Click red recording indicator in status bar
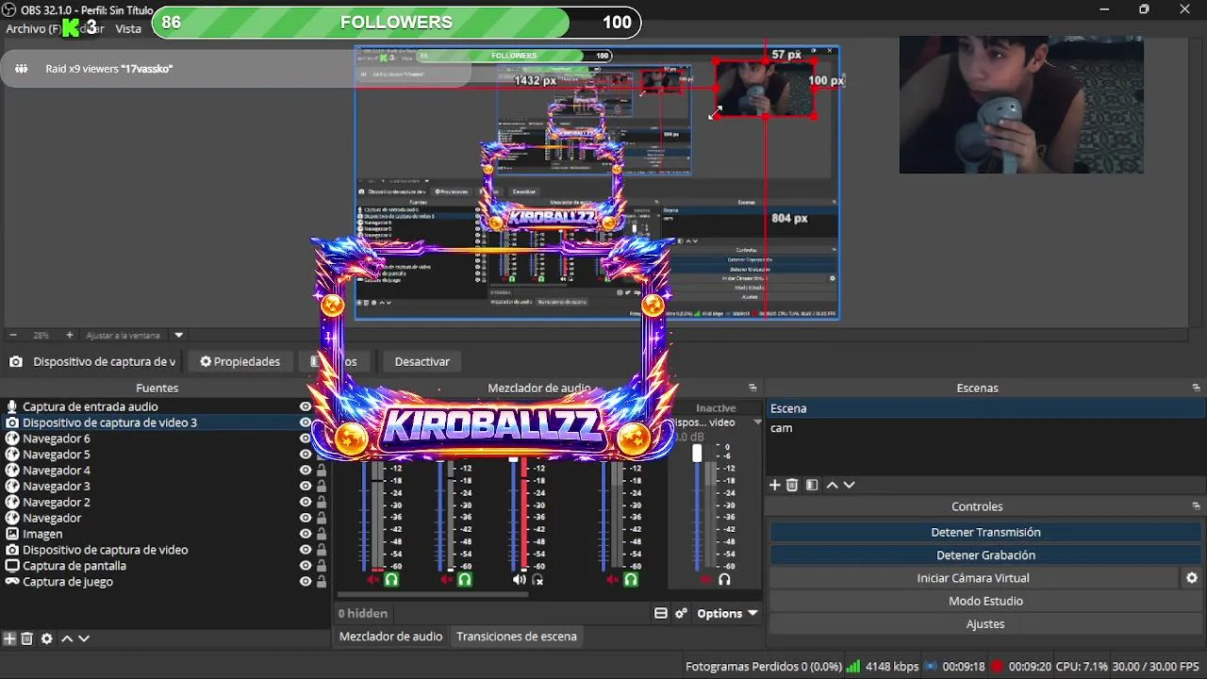 tap(998, 666)
